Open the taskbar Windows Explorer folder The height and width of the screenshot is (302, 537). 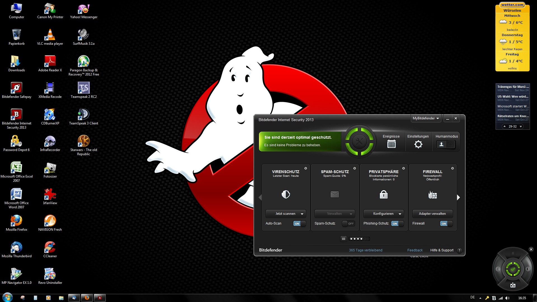(61, 298)
